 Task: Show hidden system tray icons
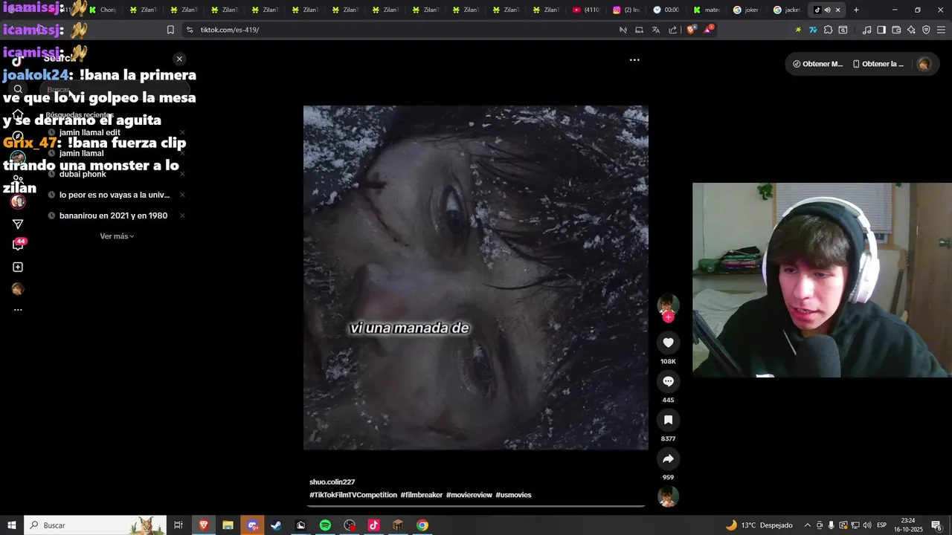point(807,525)
